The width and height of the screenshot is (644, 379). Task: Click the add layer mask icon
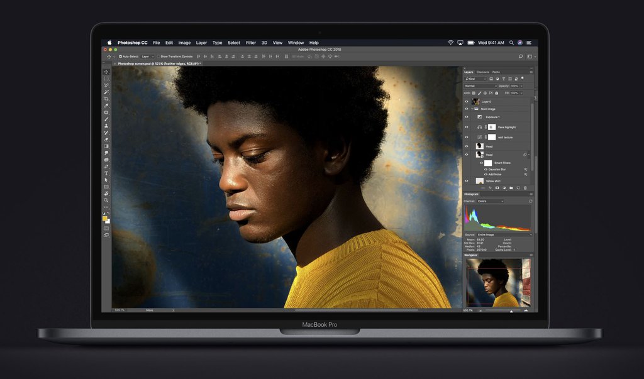click(497, 188)
